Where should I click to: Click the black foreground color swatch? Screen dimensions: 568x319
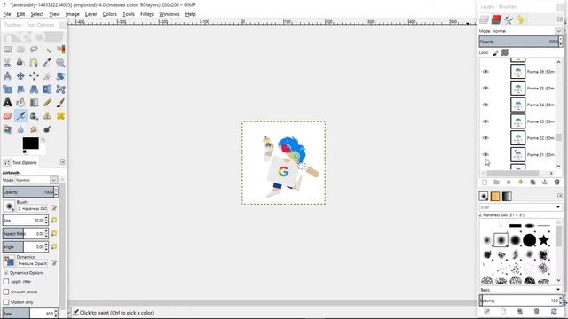tap(30, 143)
